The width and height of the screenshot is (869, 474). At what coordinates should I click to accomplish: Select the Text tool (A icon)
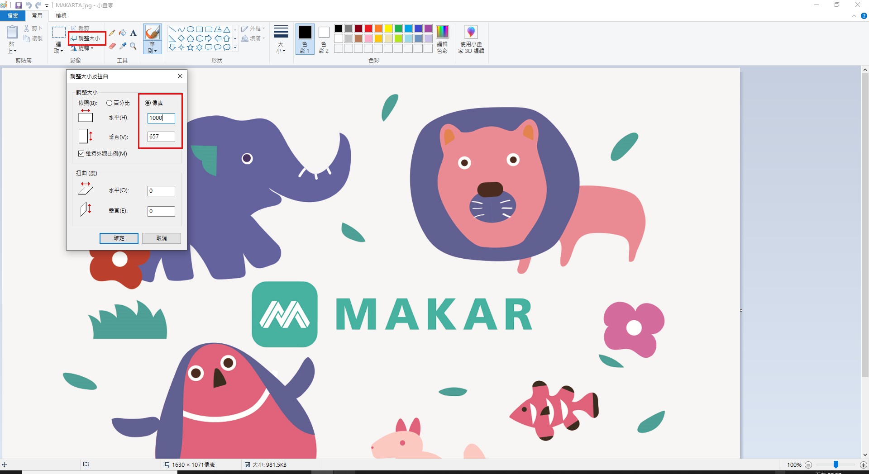[x=133, y=33]
